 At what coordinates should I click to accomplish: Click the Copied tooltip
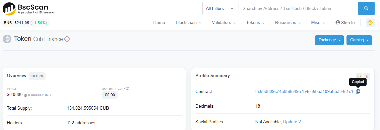(358, 82)
